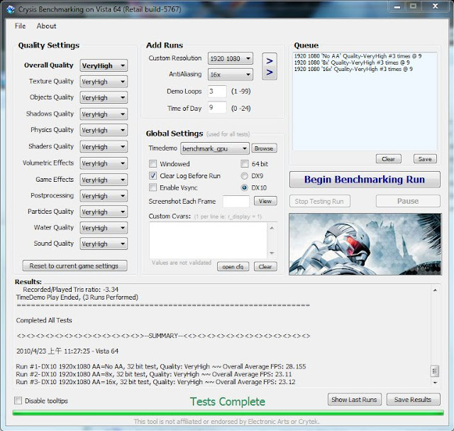Open the Particles Quality dropdown
Viewport: 454px width, 431px height.
(x=104, y=212)
